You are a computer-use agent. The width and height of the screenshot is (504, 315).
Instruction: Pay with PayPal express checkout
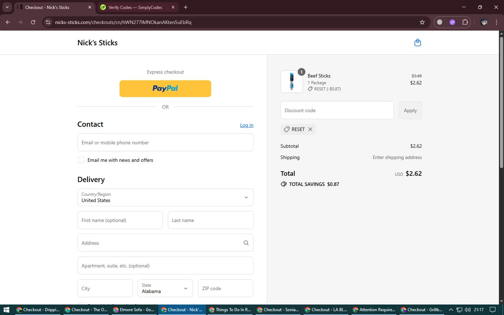click(165, 89)
